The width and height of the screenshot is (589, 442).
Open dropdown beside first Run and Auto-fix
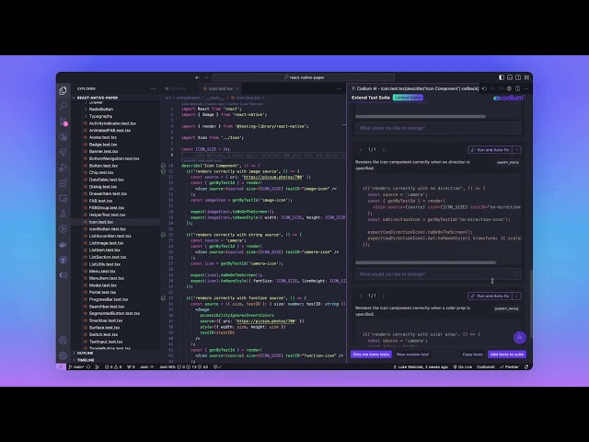pos(517,149)
